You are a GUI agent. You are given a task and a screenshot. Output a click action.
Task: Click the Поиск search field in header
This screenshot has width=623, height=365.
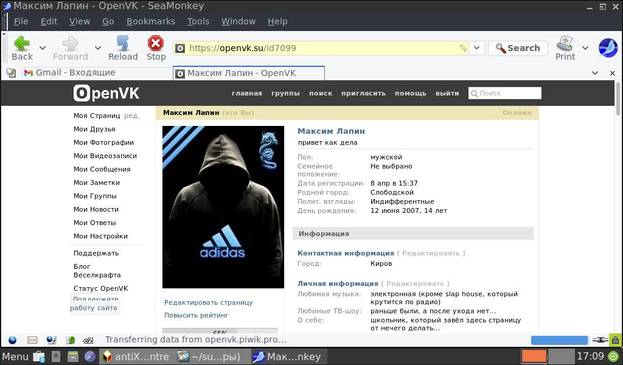(x=504, y=93)
